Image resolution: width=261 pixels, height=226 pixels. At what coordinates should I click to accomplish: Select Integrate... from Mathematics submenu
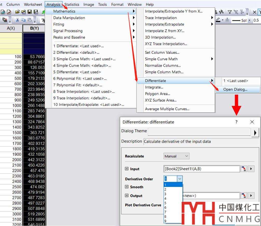[154, 87]
